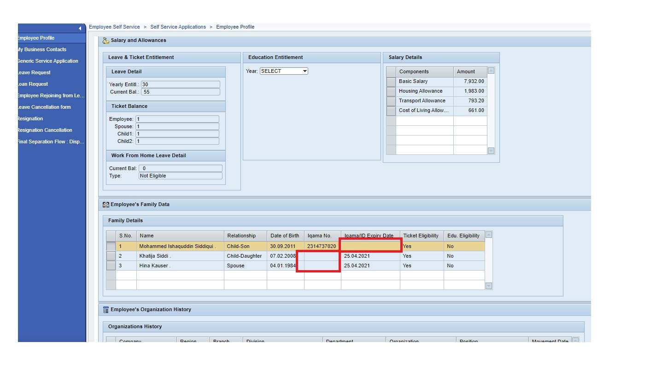Image resolution: width=656 pixels, height=372 pixels.
Task: Click the Edu. Eligibility column header
Action: pos(464,236)
